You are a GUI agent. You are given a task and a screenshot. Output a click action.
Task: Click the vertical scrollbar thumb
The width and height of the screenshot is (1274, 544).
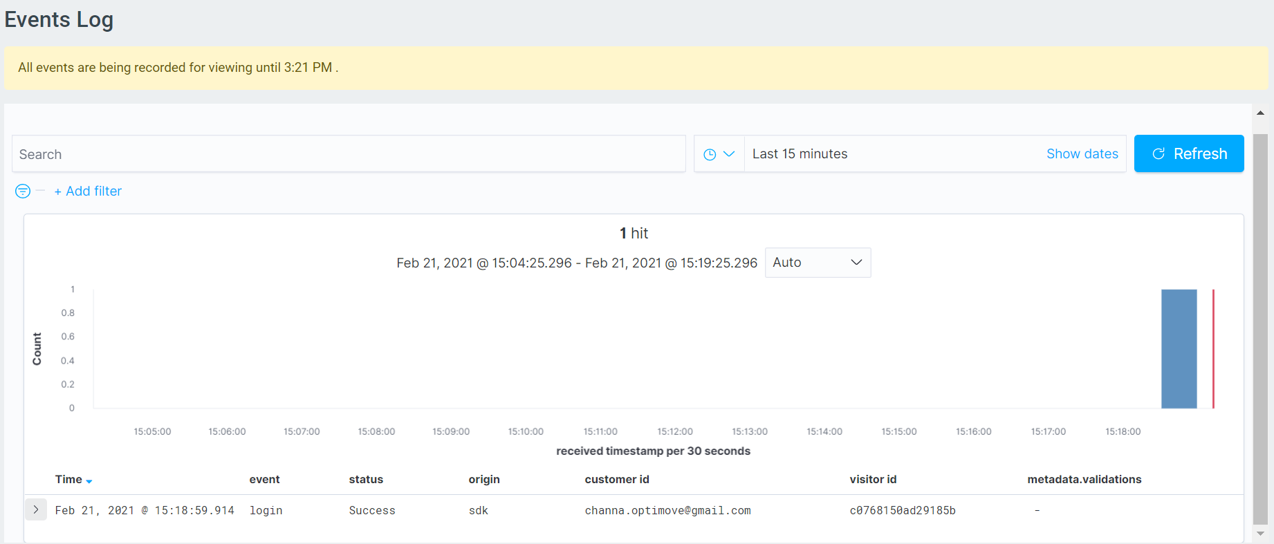(x=1260, y=329)
